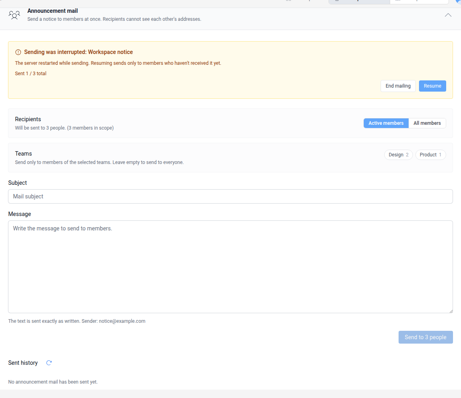Toggle the Design team filter chip
Screen dimensions: 461x398
pyautogui.click(x=399, y=155)
